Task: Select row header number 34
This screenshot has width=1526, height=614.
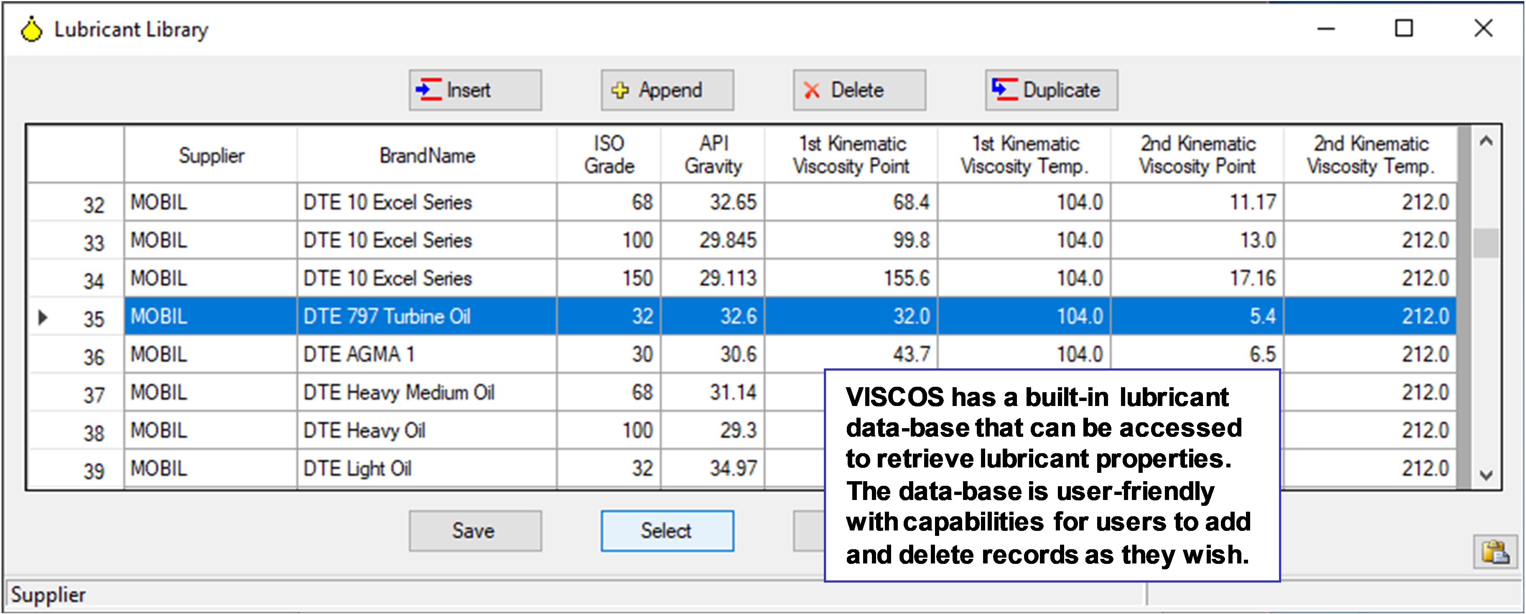Action: pyautogui.click(x=76, y=278)
